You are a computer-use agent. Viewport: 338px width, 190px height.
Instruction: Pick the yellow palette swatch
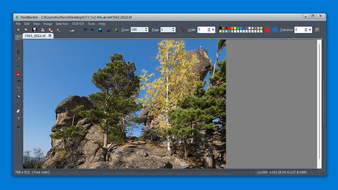click(x=235, y=28)
